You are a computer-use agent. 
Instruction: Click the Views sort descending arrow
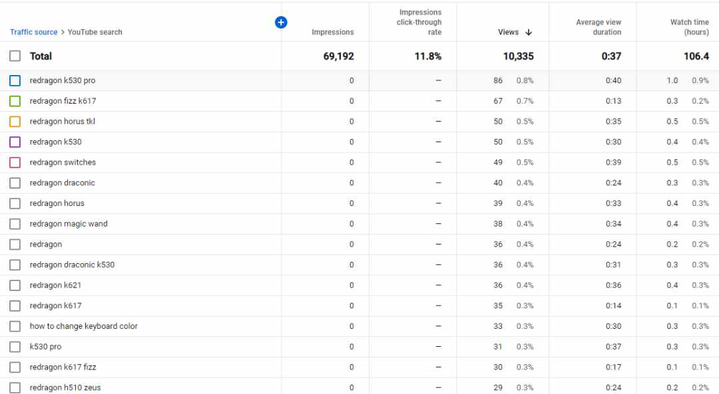pos(529,32)
